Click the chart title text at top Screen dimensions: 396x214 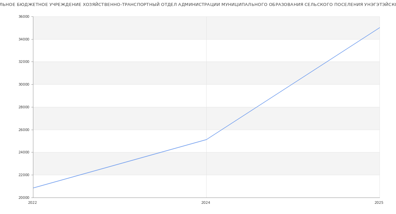[x=198, y=5]
